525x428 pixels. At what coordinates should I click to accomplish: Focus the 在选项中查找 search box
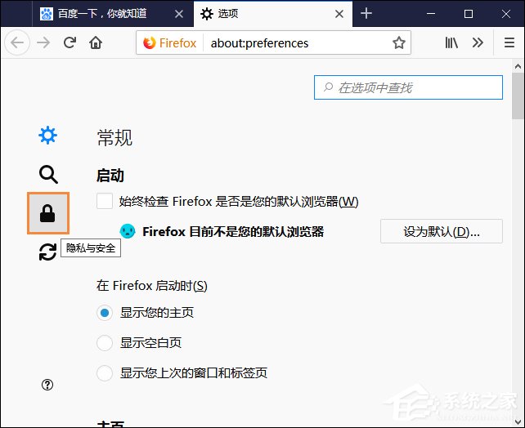(408, 87)
